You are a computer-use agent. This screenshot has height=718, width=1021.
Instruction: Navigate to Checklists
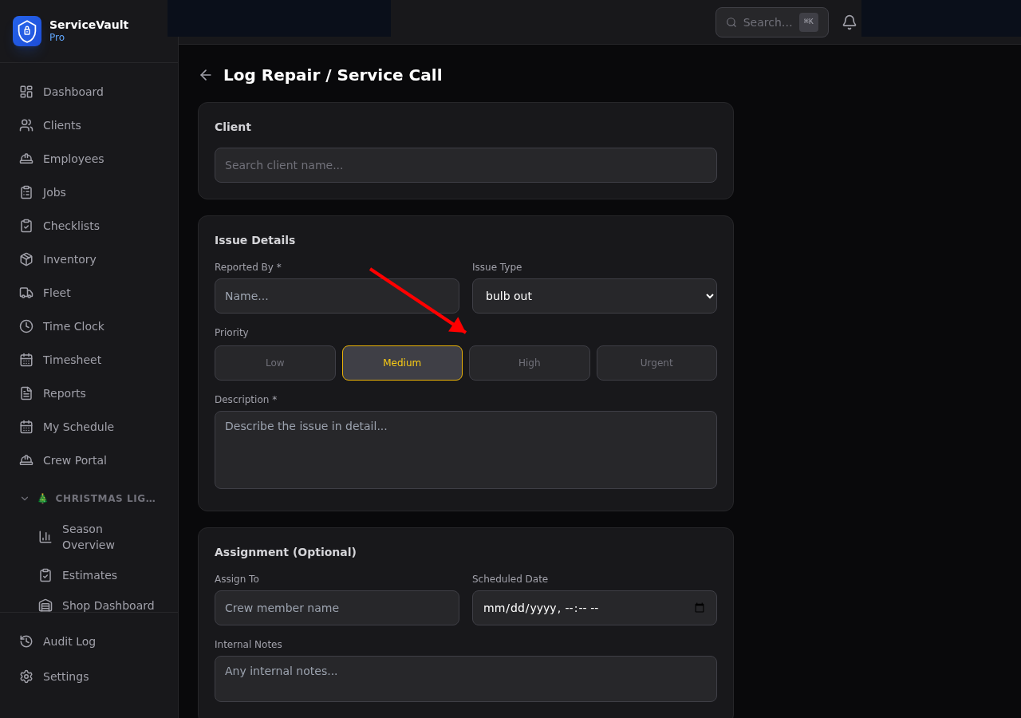pos(70,226)
